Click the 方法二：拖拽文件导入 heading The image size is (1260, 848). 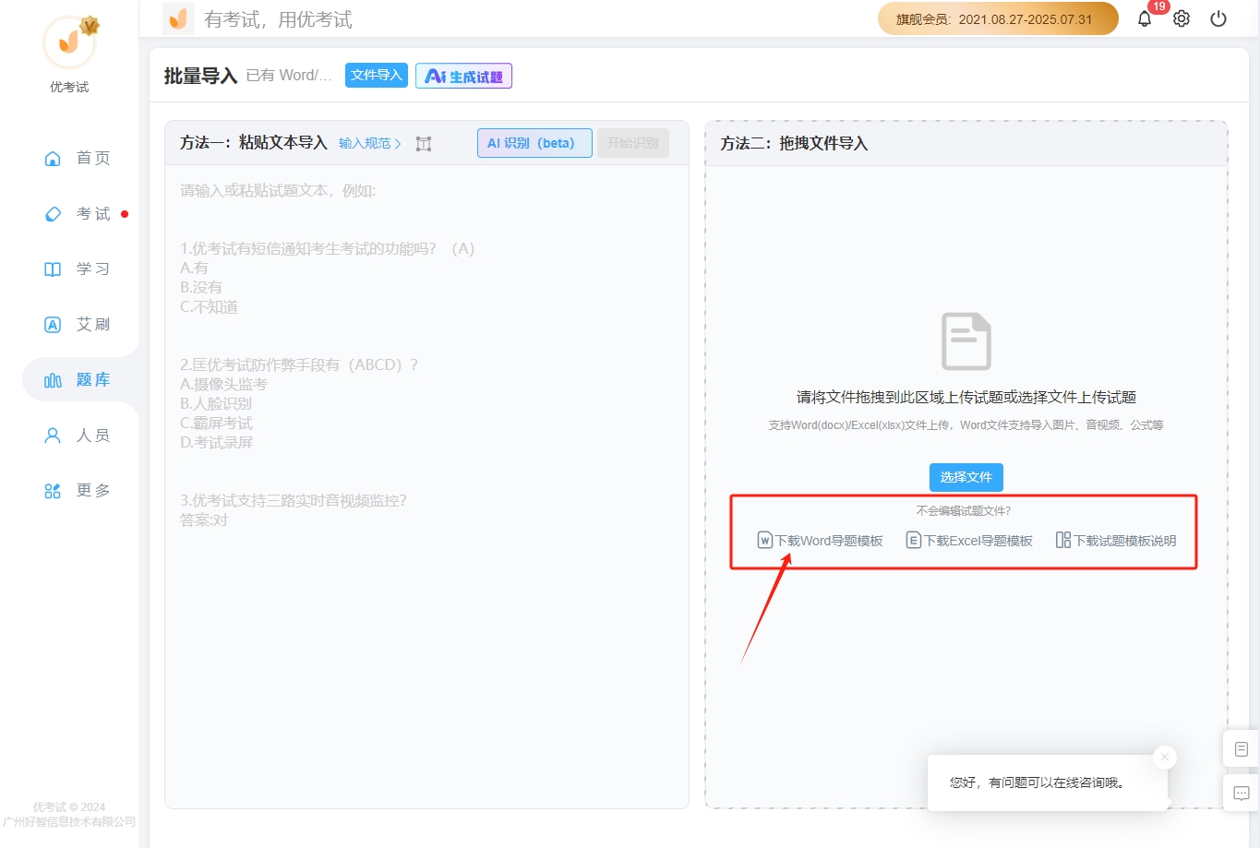[x=794, y=143]
